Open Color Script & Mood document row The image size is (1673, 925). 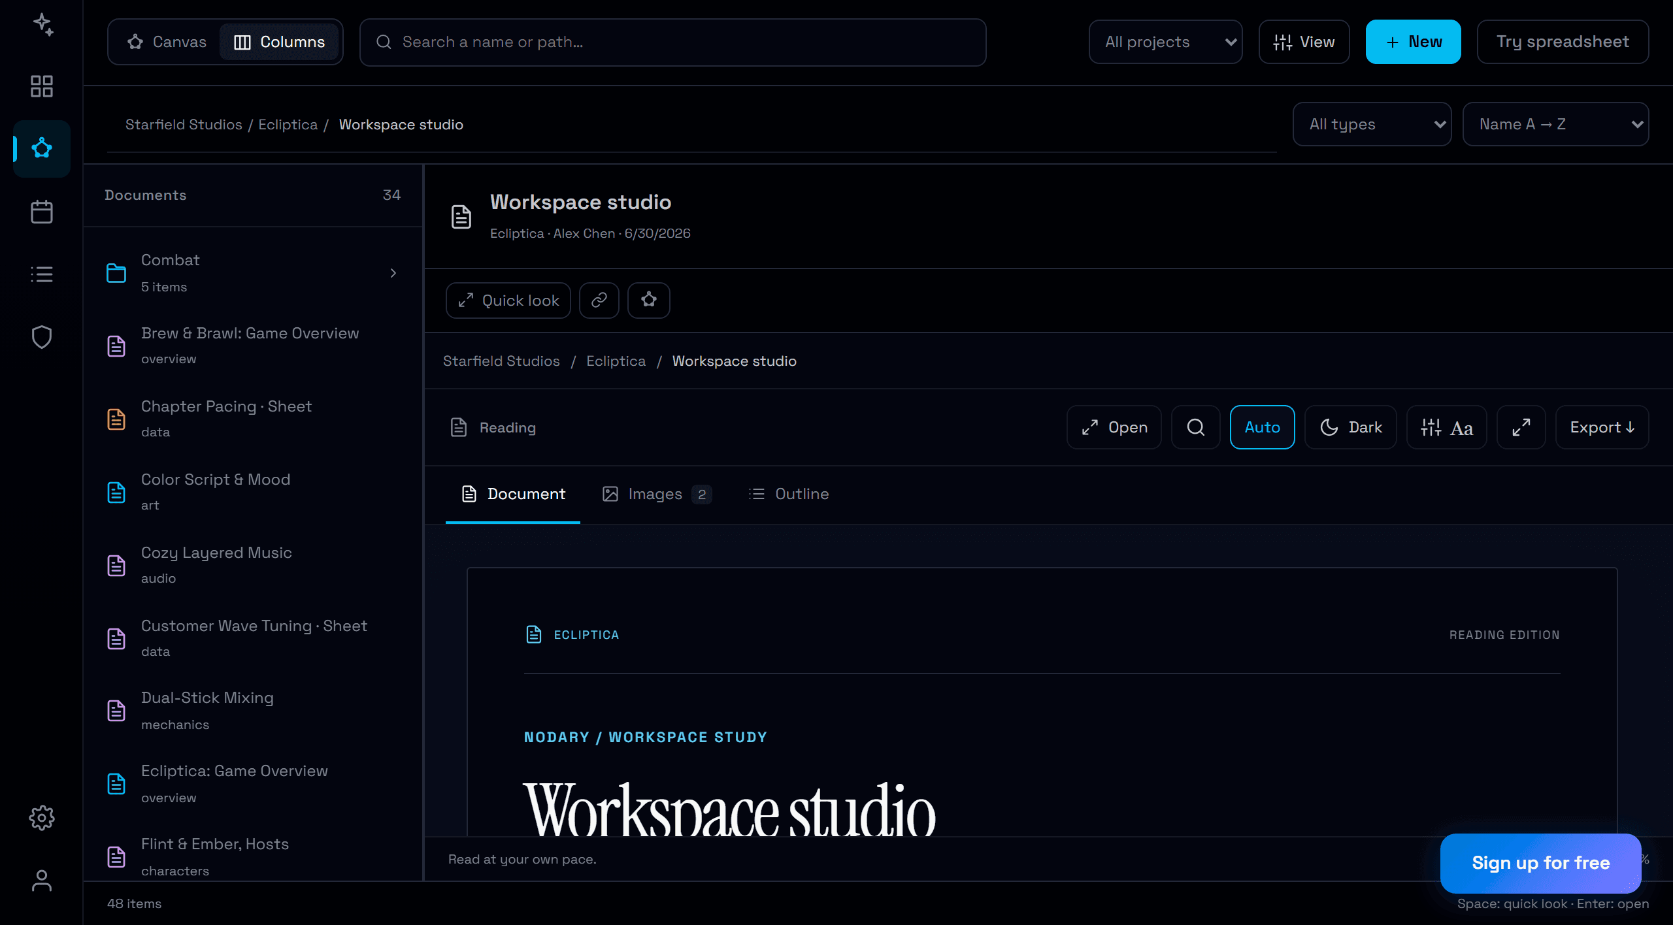[x=254, y=491]
